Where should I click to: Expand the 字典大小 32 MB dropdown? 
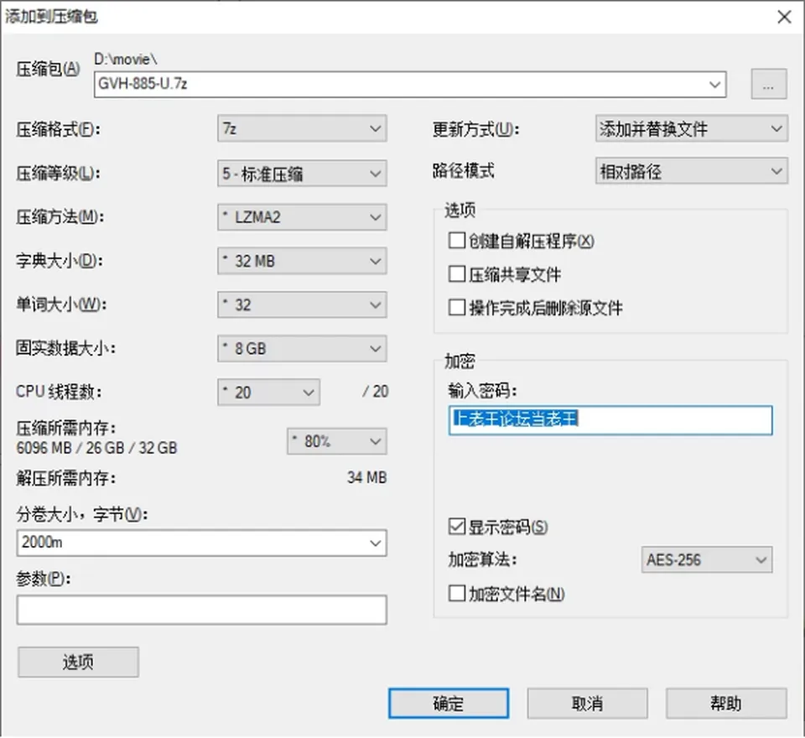tap(302, 261)
